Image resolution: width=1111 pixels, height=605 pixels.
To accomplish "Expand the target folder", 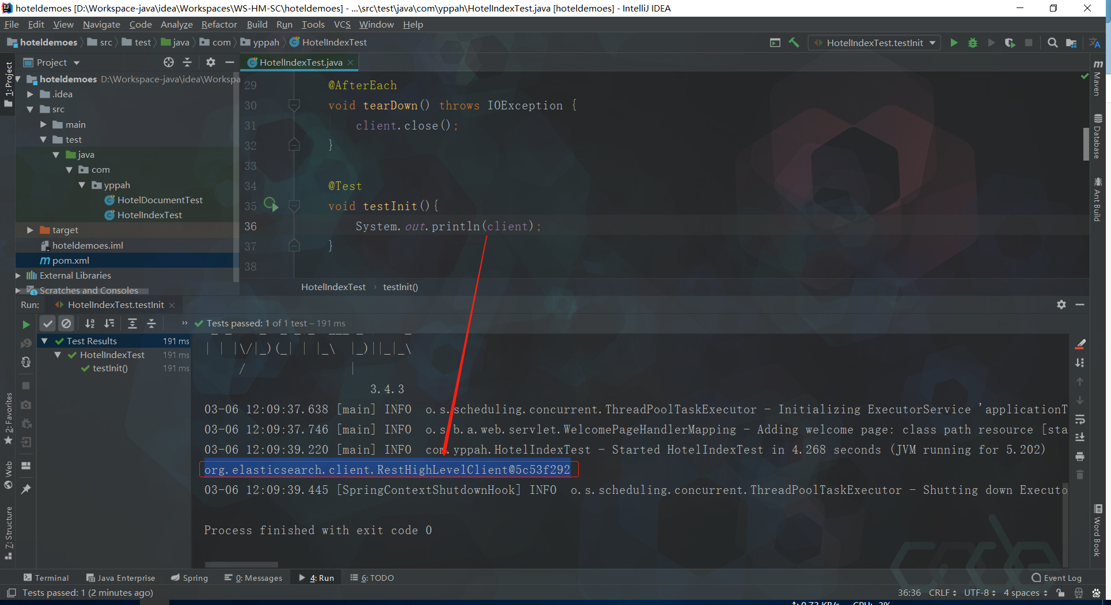I will 31,230.
